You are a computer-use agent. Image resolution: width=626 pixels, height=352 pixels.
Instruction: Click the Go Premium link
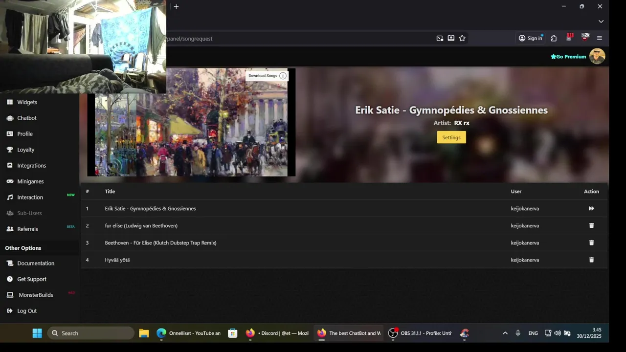coord(568,57)
